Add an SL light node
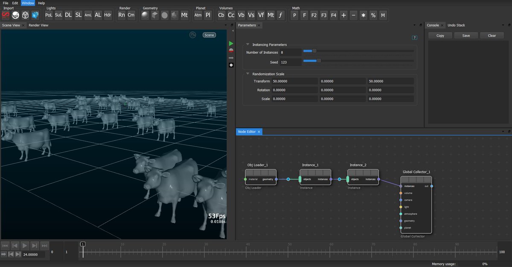Image resolution: width=512 pixels, height=267 pixels. pyautogui.click(x=79, y=15)
